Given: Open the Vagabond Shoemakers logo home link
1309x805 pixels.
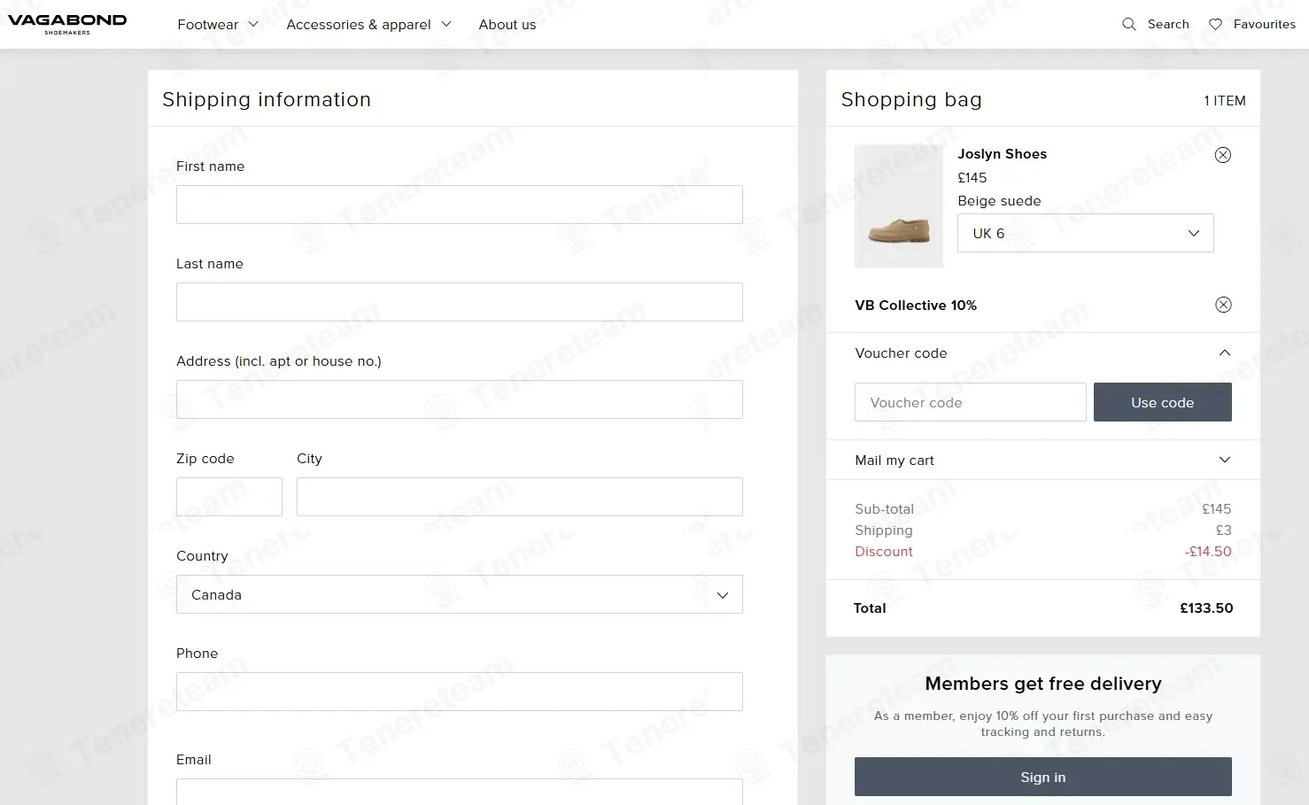Looking at the screenshot, I should click(x=67, y=24).
